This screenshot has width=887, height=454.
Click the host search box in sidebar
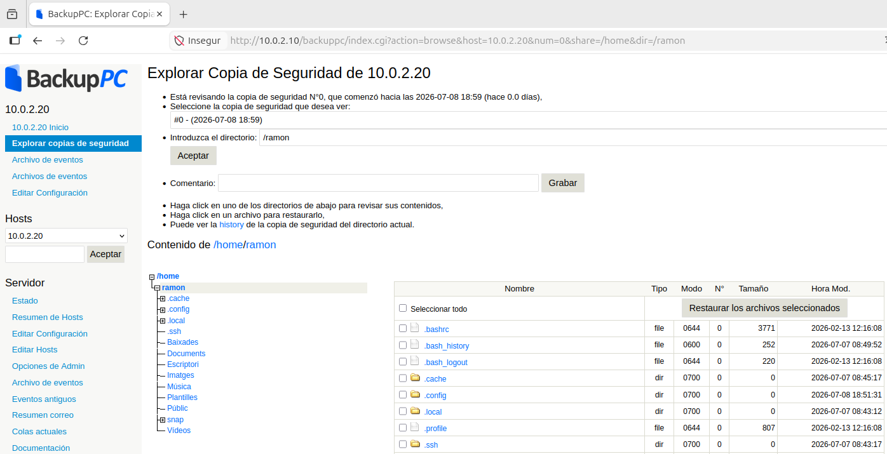[x=44, y=254]
